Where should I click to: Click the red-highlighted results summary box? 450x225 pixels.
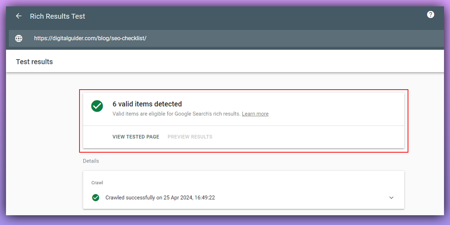tap(243, 121)
